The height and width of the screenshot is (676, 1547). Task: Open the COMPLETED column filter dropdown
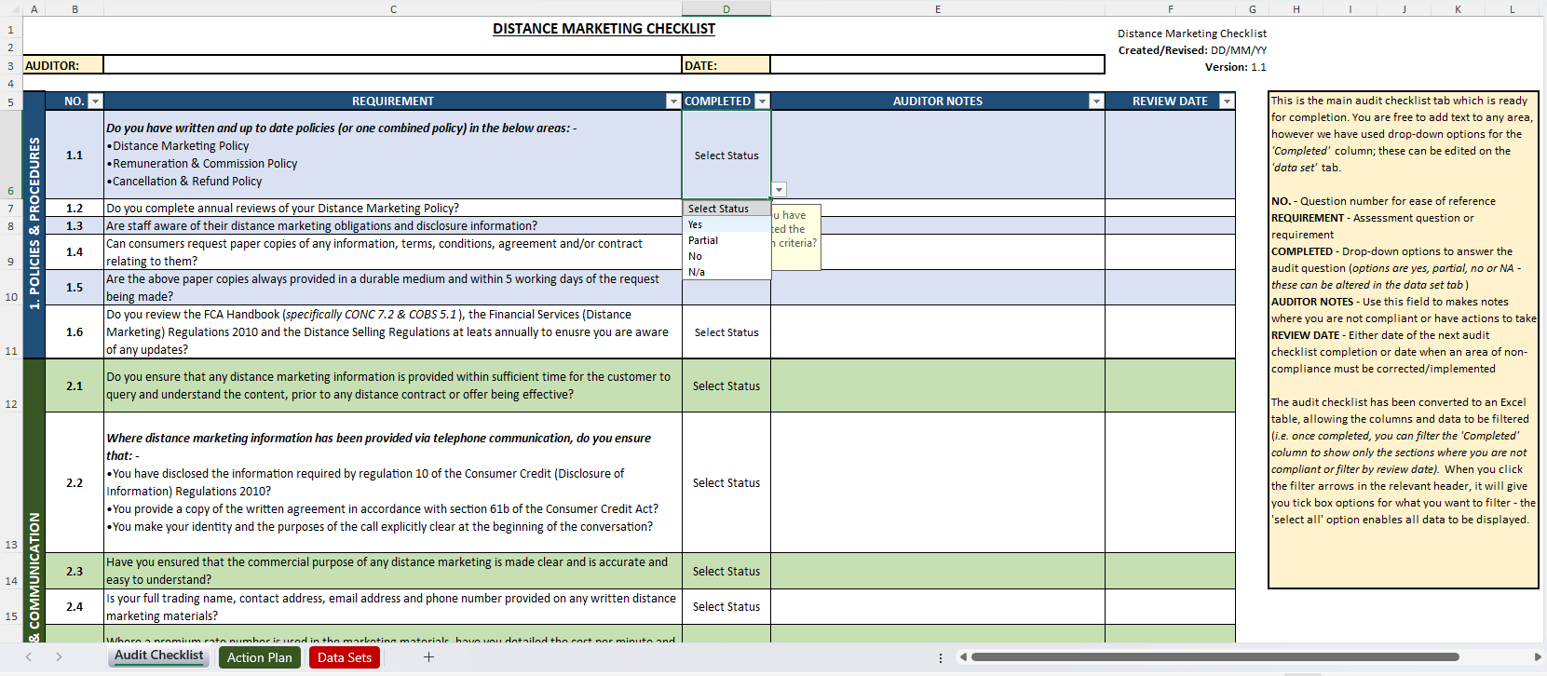(762, 101)
